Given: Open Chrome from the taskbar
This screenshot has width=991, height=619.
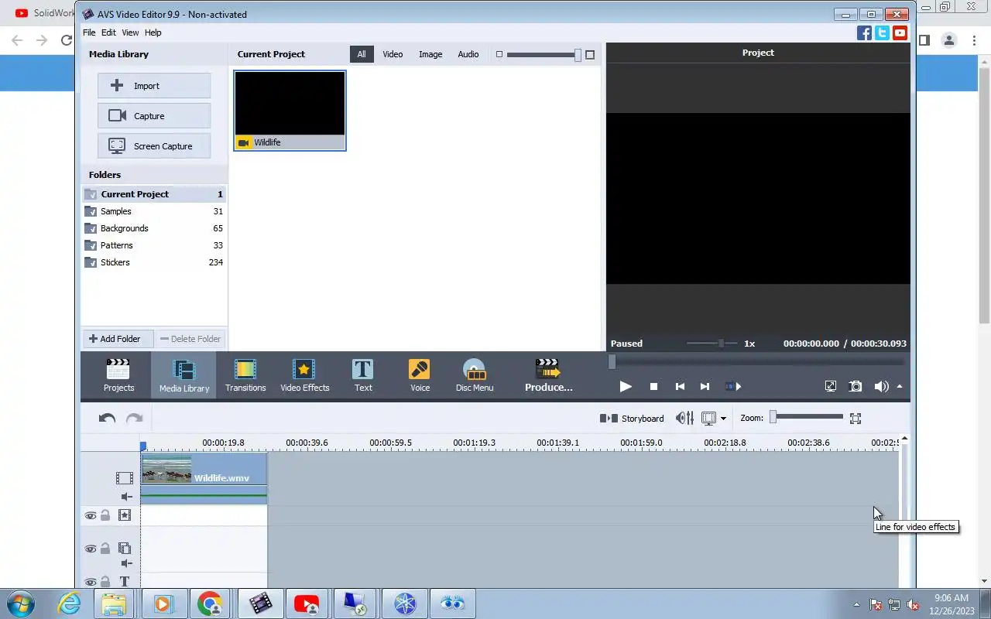Looking at the screenshot, I should tap(210, 604).
